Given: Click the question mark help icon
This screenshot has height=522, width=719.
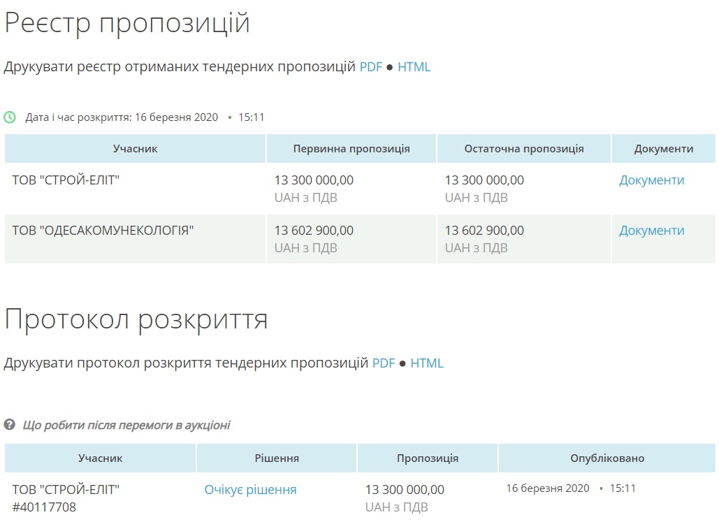Looking at the screenshot, I should [x=10, y=425].
